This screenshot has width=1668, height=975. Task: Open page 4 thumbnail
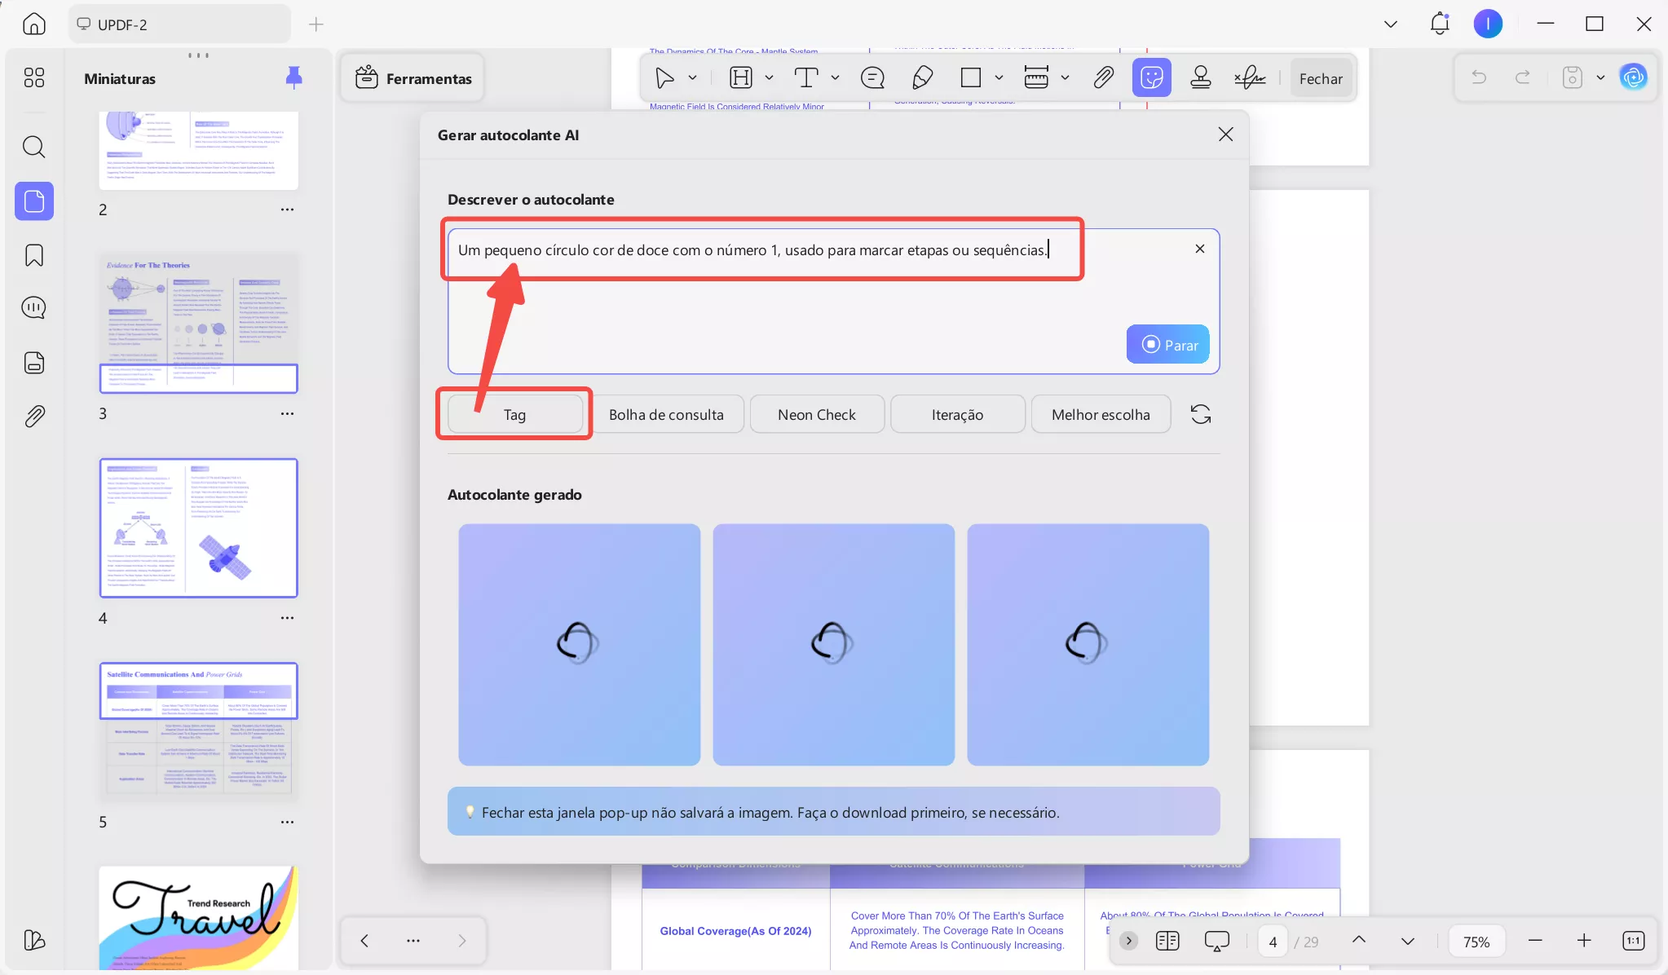click(199, 527)
